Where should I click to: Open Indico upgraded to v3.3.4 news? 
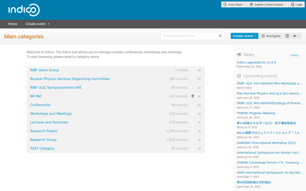click(x=256, y=62)
